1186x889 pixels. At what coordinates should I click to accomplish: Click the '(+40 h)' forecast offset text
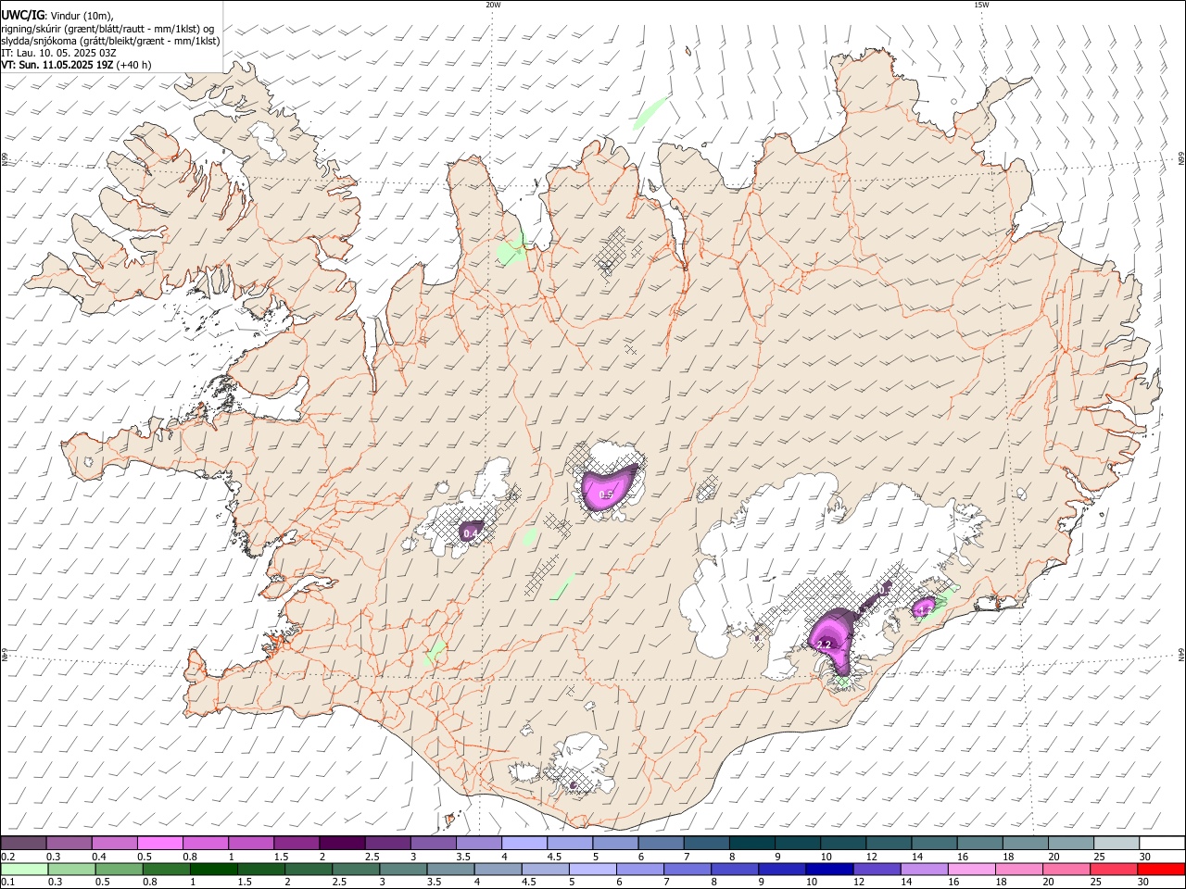(x=134, y=65)
